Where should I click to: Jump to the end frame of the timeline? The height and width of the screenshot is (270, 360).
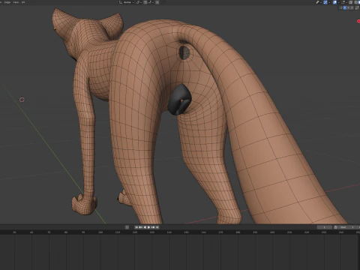tap(157, 227)
